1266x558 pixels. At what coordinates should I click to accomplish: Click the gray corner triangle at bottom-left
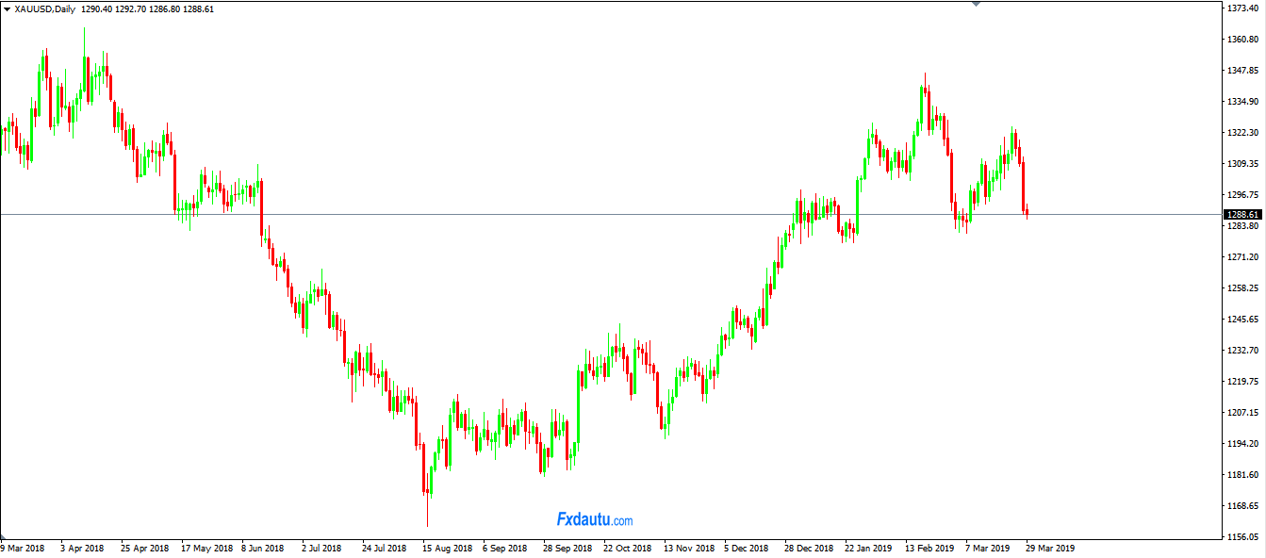[4, 535]
